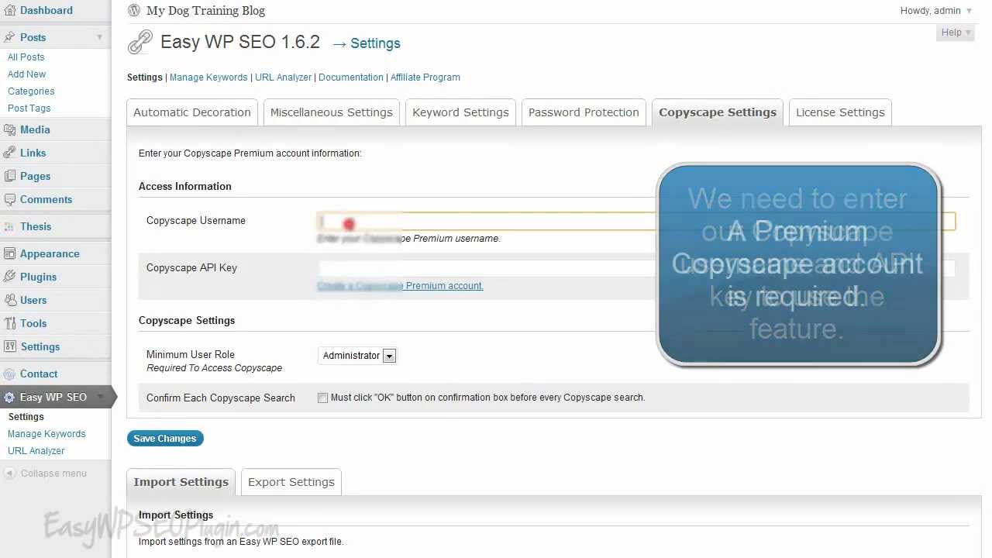This screenshot has width=992, height=558.
Task: Open Post Tags under Posts
Action: tap(29, 108)
